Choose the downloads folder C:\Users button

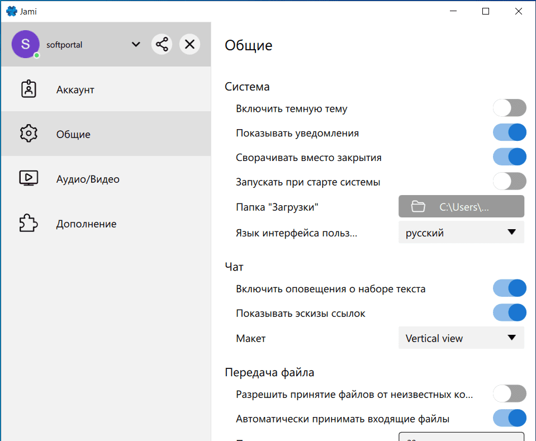[x=461, y=206]
